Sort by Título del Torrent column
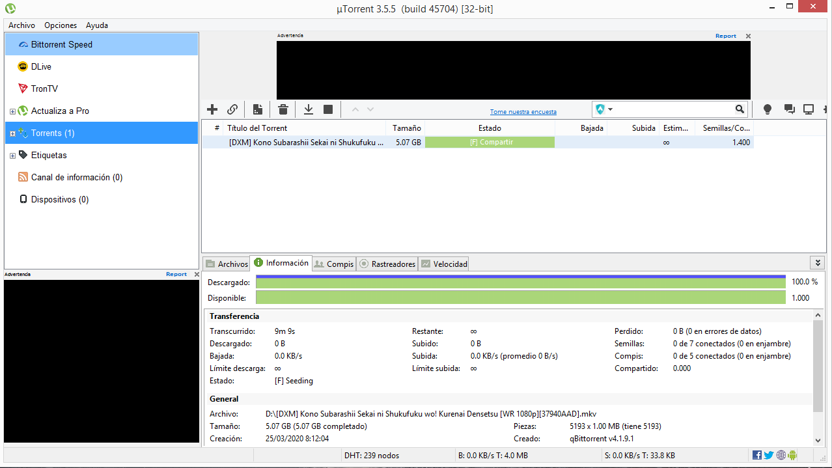This screenshot has height=468, width=832. tap(305, 128)
